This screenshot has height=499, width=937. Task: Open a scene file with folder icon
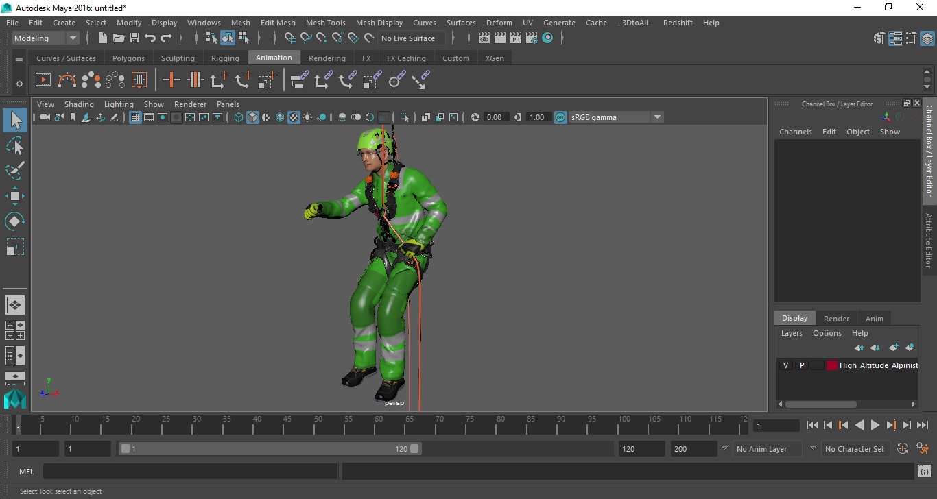119,38
